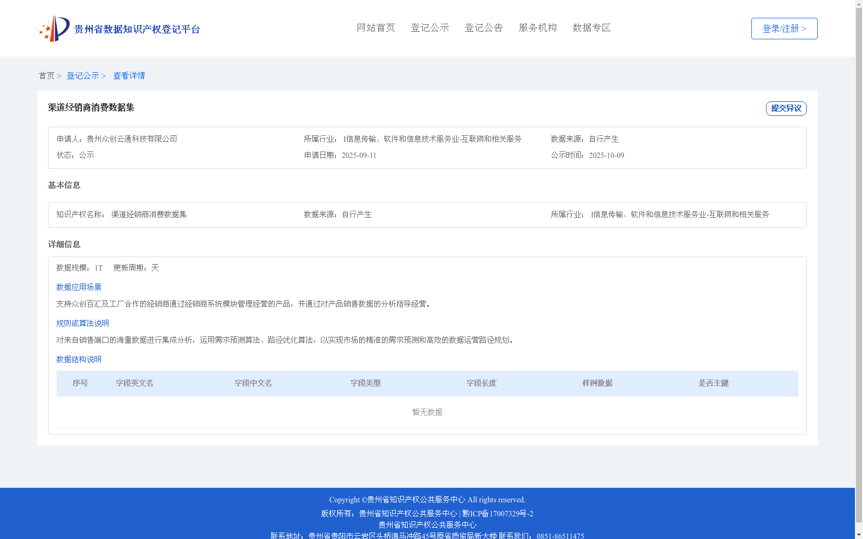Click the scrollbar up arrow
This screenshot has height=539, width=863.
coord(859,4)
